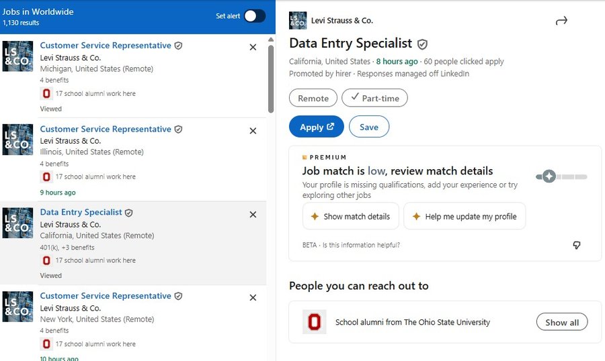Image resolution: width=605 pixels, height=361 pixels.
Task: Click Ohio State icon on Michigan job card
Action: coord(46,93)
